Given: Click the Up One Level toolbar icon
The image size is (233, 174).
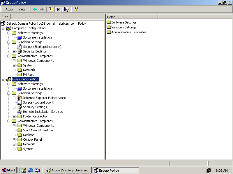Looking at the screenshot, I should tap(51, 9).
